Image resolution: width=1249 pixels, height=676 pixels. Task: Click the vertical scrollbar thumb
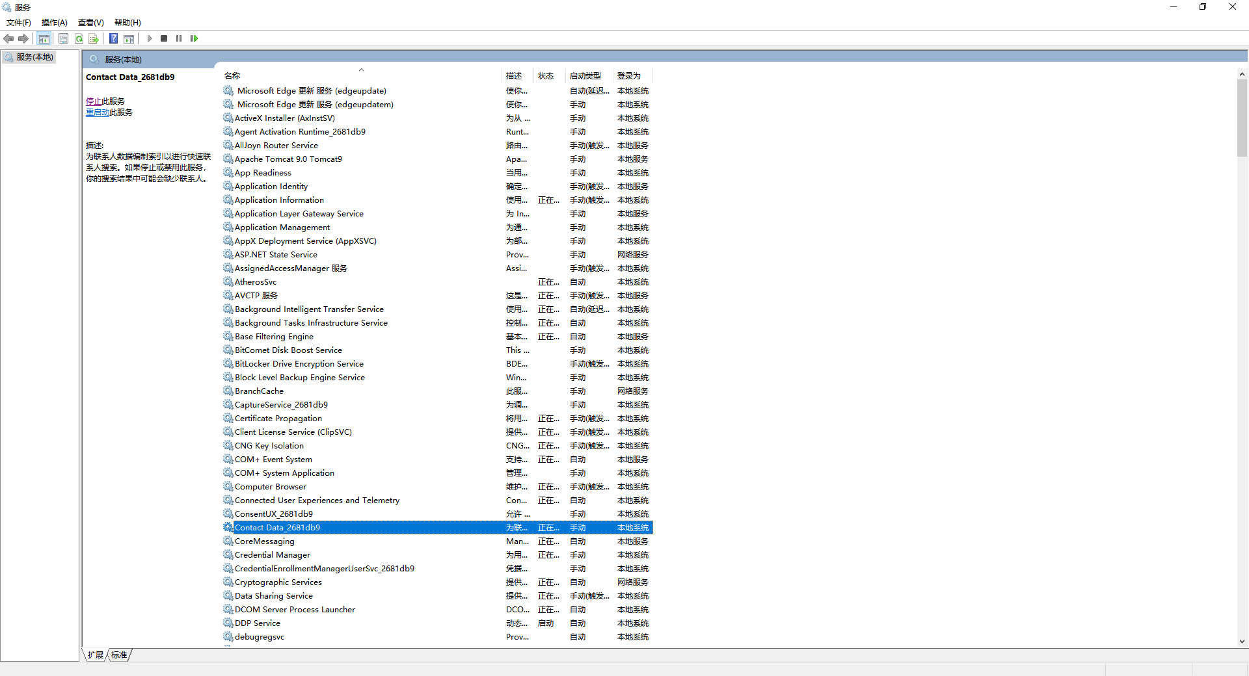tap(1242, 118)
